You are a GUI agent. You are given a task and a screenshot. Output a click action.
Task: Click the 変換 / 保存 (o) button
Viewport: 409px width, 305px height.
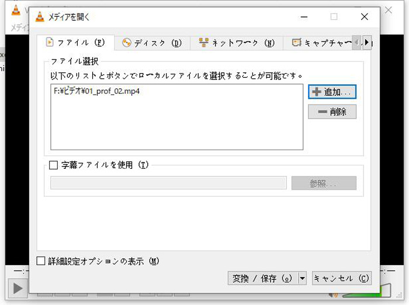pos(263,278)
